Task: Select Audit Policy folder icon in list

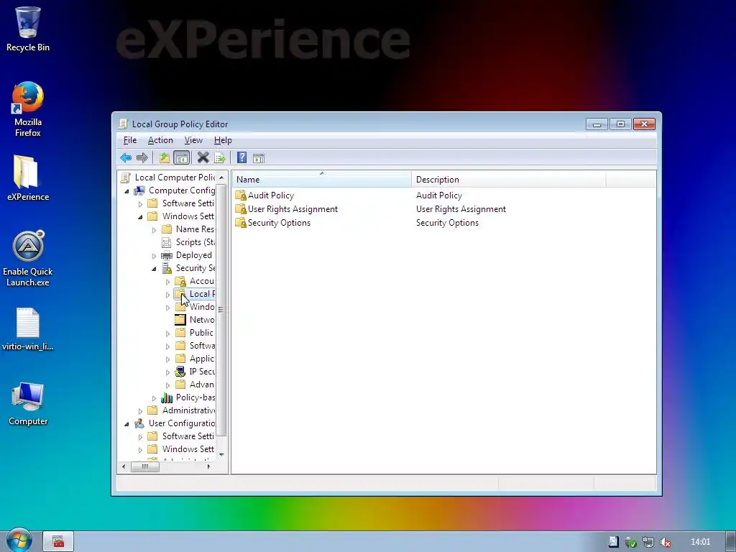Action: [x=241, y=195]
